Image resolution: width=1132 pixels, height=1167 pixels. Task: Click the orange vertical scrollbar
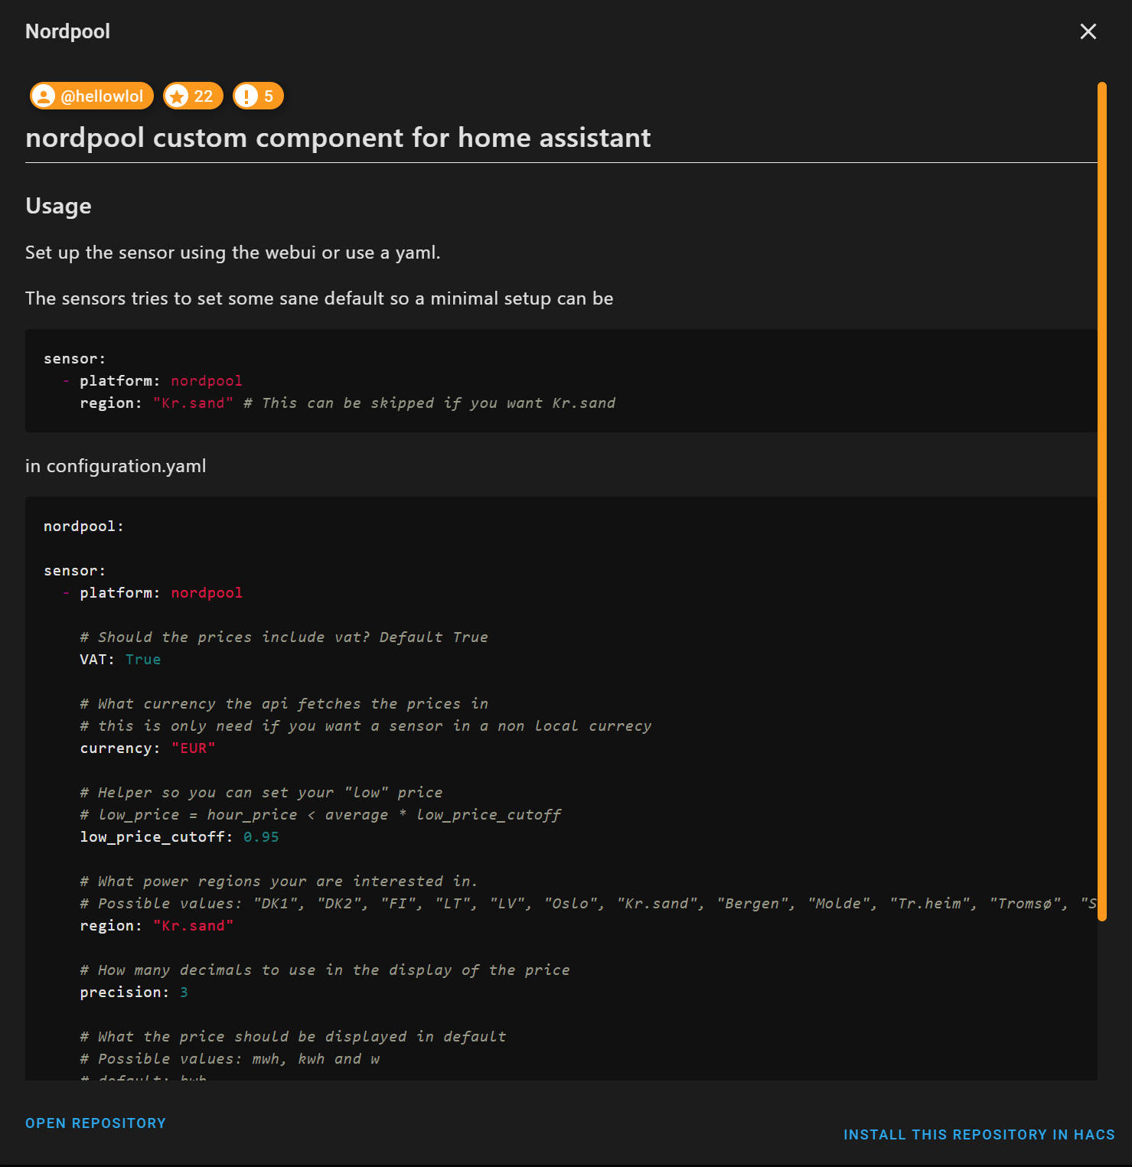[1102, 501]
